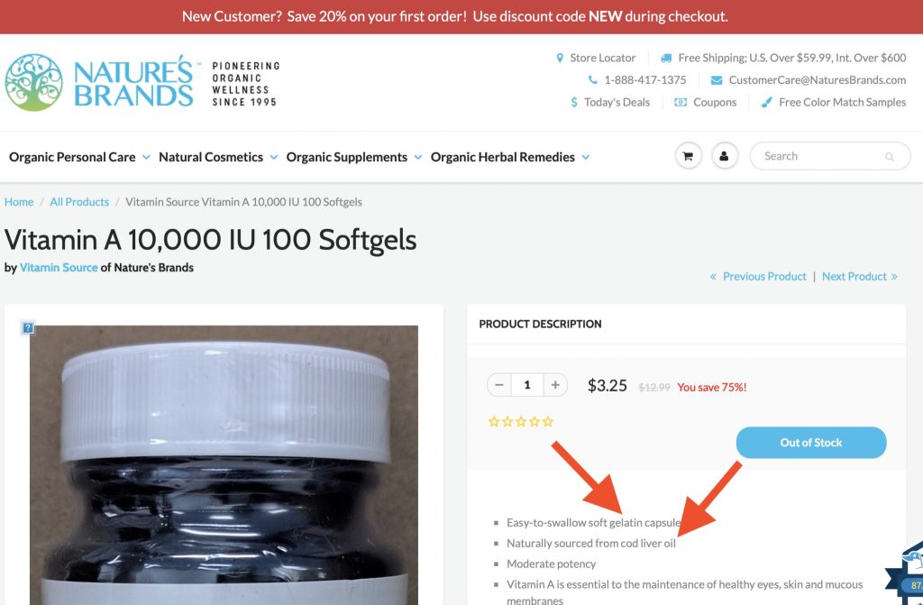Click the envelope email icon
Viewport: 923px width, 605px height.
coord(717,80)
